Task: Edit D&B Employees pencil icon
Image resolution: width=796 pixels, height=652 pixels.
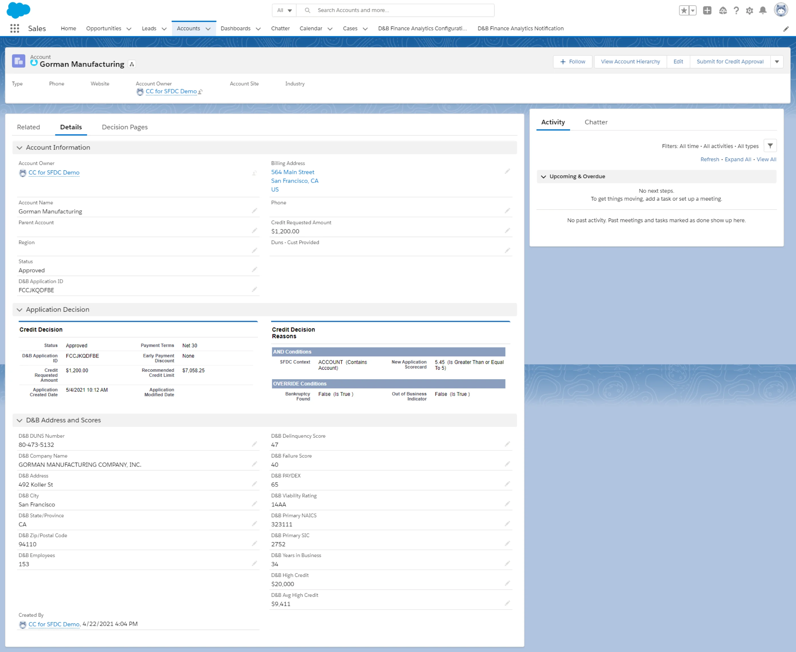Action: 255,564
